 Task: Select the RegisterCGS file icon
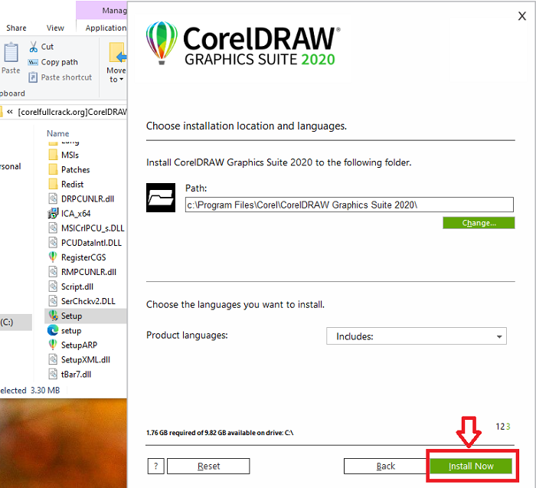click(53, 257)
